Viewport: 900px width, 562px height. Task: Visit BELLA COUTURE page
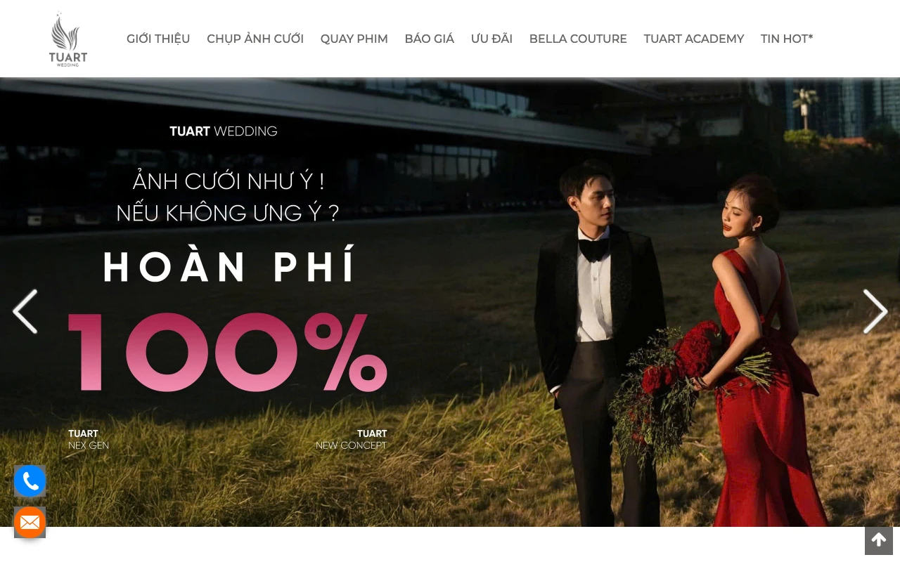coord(578,39)
